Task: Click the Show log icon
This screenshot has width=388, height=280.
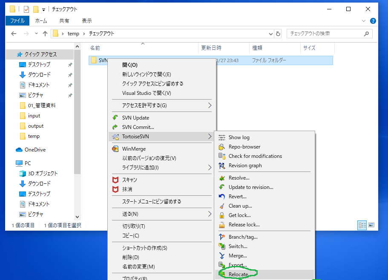Action: pos(222,137)
